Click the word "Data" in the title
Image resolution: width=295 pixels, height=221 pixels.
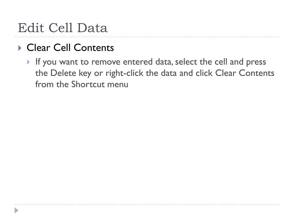coord(92,28)
